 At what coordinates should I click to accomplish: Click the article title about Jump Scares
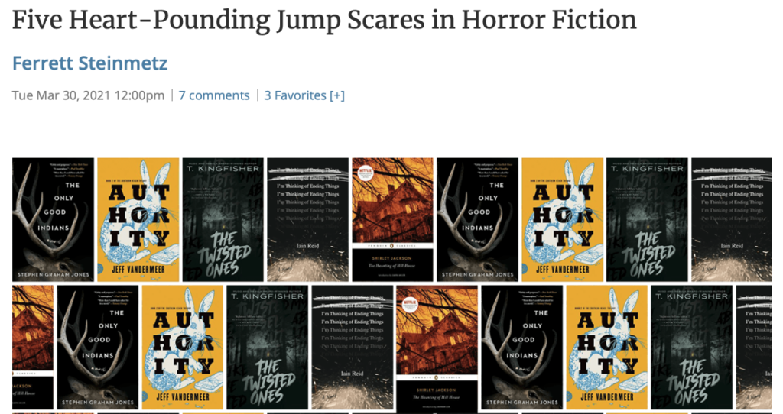tap(324, 20)
